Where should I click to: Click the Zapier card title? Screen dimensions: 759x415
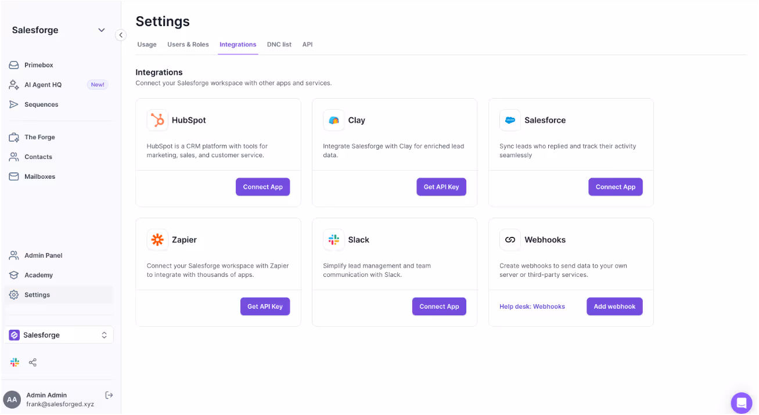coord(184,240)
